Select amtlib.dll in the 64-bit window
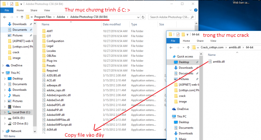261x140 pixels. [x=219, y=62]
